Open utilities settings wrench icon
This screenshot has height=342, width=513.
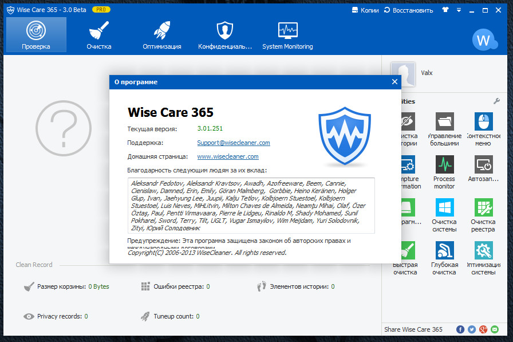click(496, 101)
